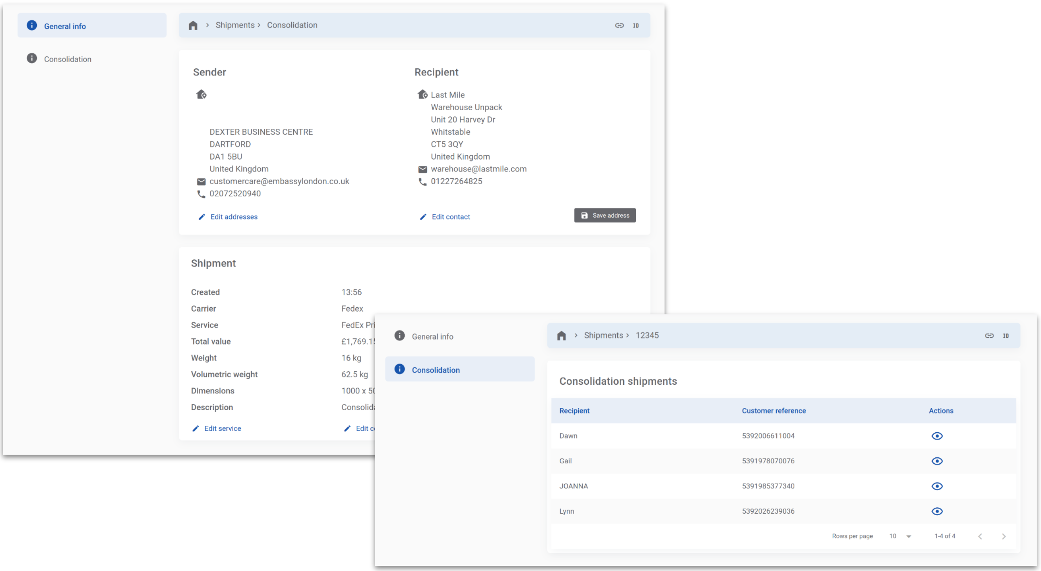
Task: Click the eye icon for JOANNA's shipment
Action: pyautogui.click(x=938, y=486)
